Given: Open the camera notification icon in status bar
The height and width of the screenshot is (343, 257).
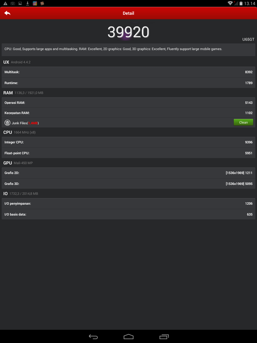Looking at the screenshot, I should [13, 3].
